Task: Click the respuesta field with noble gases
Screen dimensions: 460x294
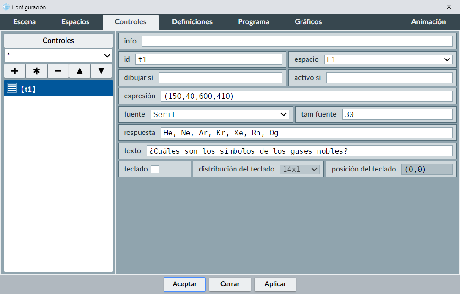Action: [x=306, y=133]
